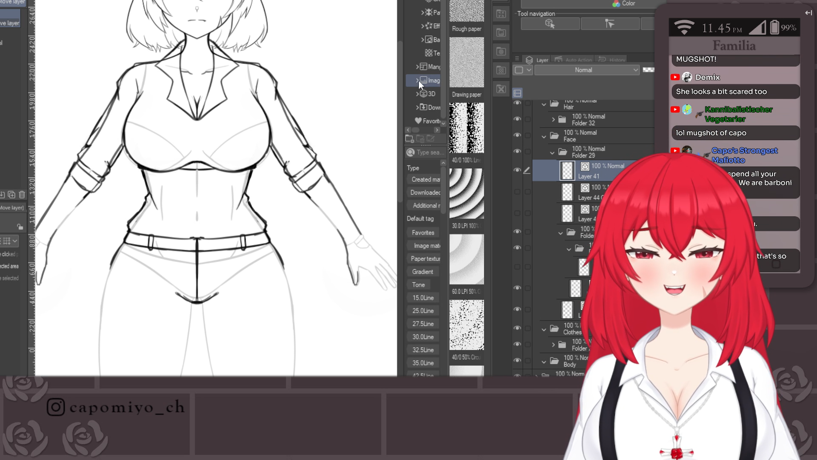
Task: Switch to the History tab
Action: tap(612, 60)
